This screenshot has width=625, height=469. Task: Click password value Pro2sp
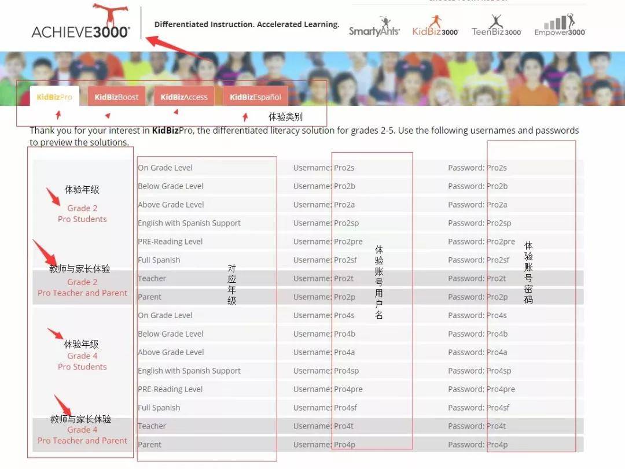pos(499,223)
